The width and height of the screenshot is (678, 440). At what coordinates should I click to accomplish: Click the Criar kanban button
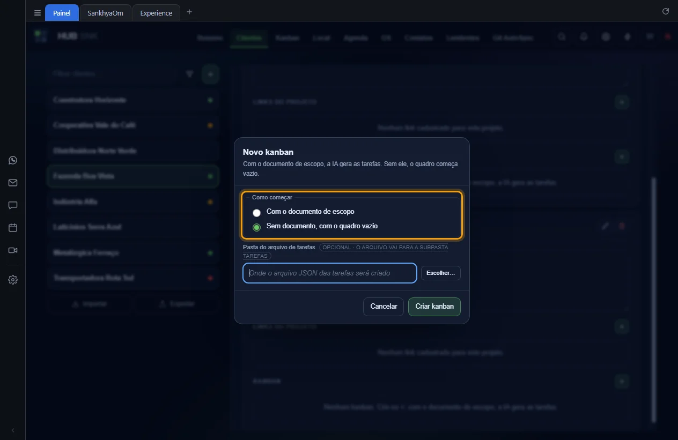click(434, 307)
